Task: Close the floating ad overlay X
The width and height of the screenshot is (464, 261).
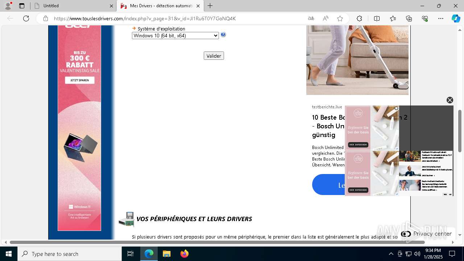Action: 450,100
